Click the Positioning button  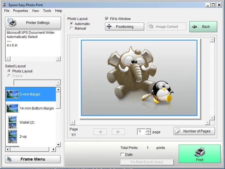point(124,27)
